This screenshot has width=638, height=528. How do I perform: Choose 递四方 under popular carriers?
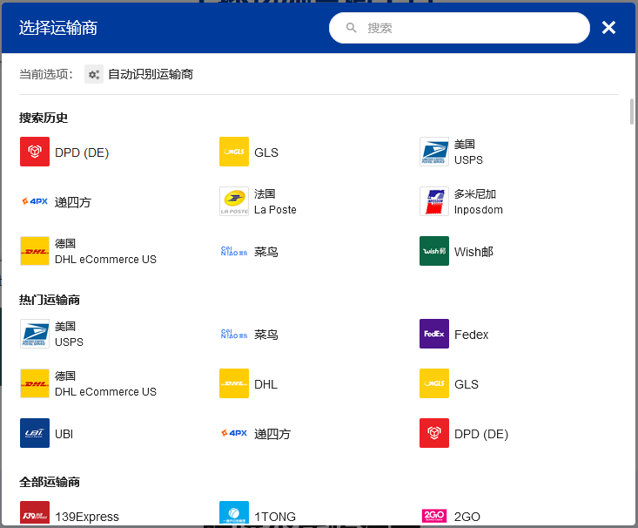click(x=272, y=434)
